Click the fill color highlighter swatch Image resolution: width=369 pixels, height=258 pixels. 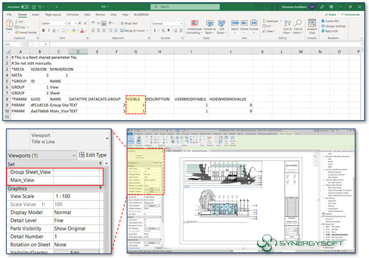(x=73, y=31)
